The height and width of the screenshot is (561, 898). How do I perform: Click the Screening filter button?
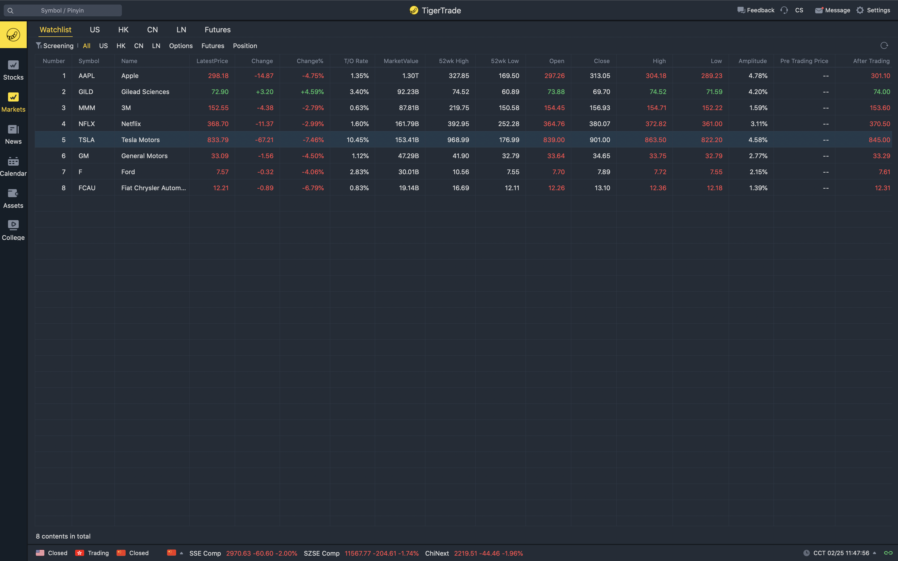click(x=55, y=46)
